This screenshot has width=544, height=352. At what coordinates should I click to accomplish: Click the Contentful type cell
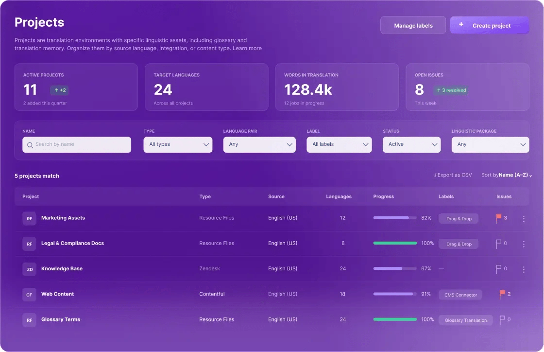tap(212, 294)
